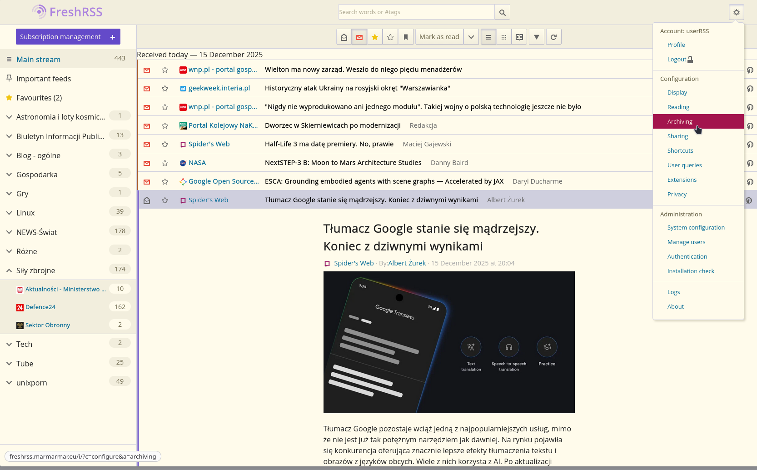Refresh feeds with the reload icon

coord(553,37)
